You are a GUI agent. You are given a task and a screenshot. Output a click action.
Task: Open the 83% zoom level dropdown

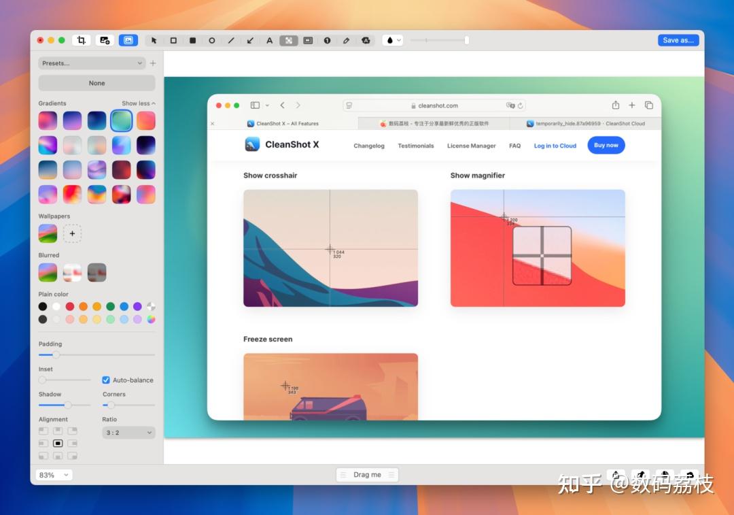[x=54, y=475]
